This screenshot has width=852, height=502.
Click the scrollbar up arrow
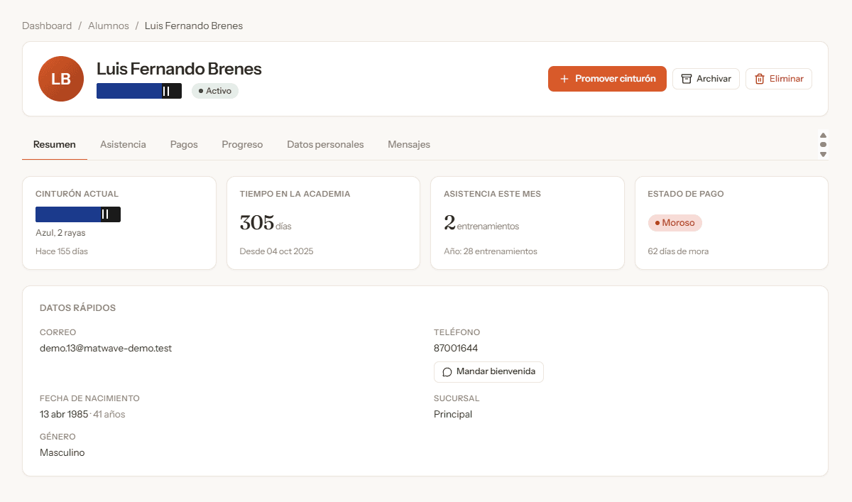tap(823, 135)
